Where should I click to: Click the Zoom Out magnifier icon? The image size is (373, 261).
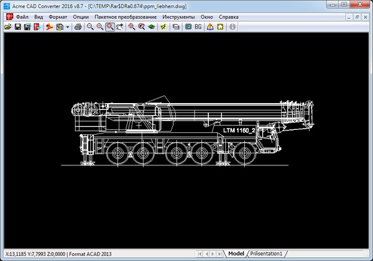pyautogui.click(x=90, y=27)
